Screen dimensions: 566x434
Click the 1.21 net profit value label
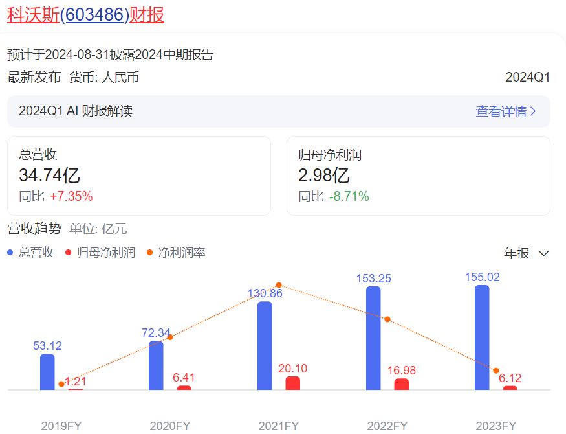(76, 382)
